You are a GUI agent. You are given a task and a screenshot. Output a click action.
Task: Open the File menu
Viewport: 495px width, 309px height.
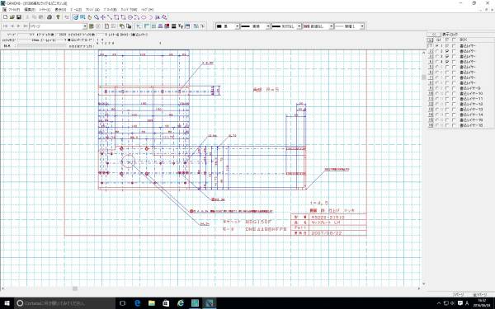tap(14, 10)
